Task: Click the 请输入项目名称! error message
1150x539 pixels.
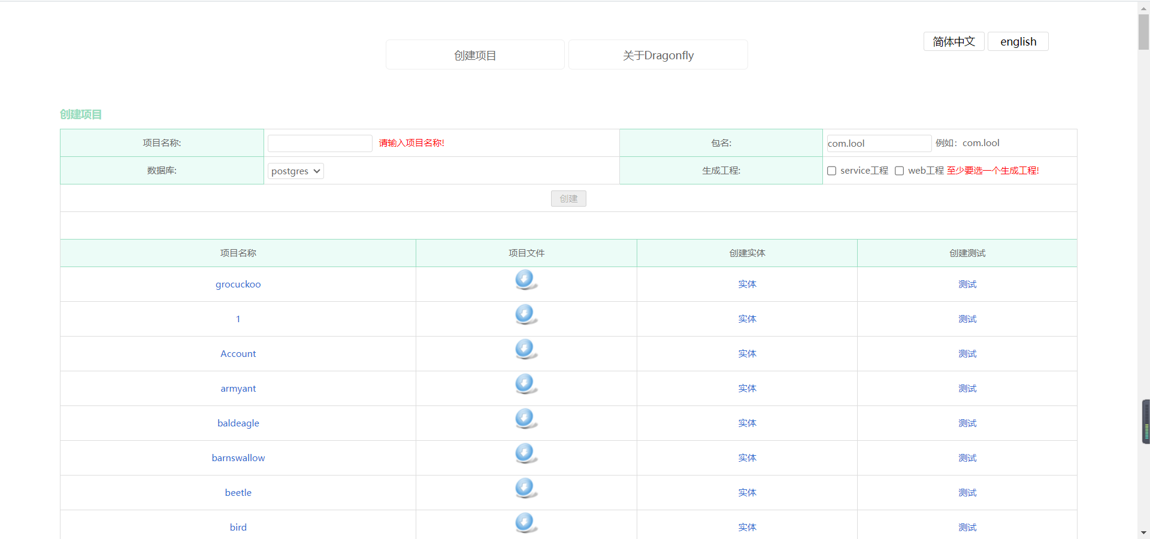Action: (411, 143)
